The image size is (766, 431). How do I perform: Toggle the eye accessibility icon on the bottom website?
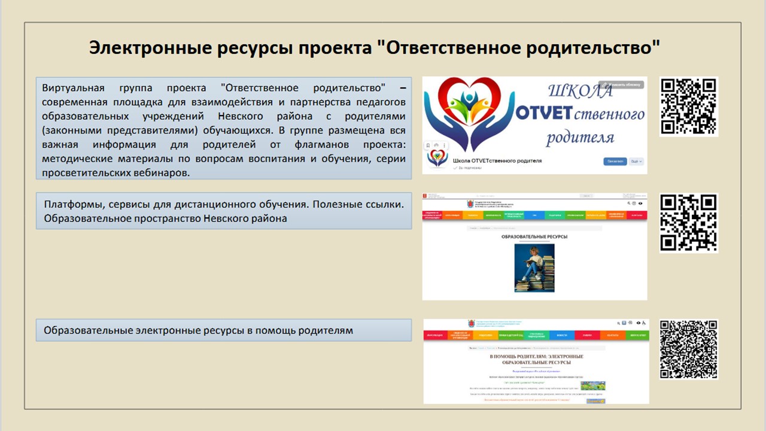(x=638, y=323)
